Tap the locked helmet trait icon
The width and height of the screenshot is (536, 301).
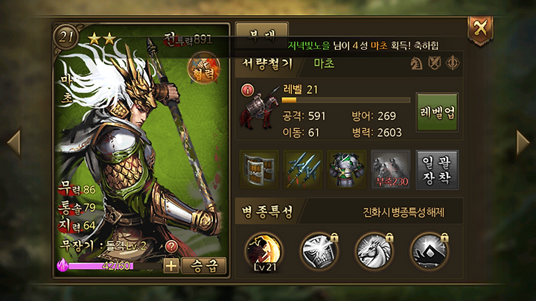(319, 251)
